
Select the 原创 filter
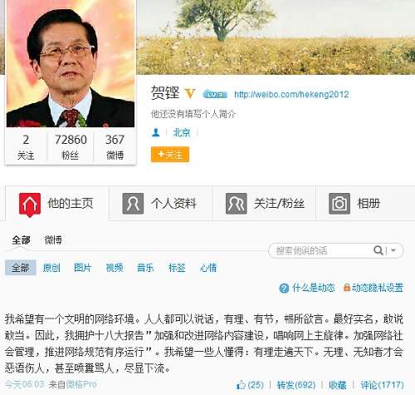pos(51,268)
